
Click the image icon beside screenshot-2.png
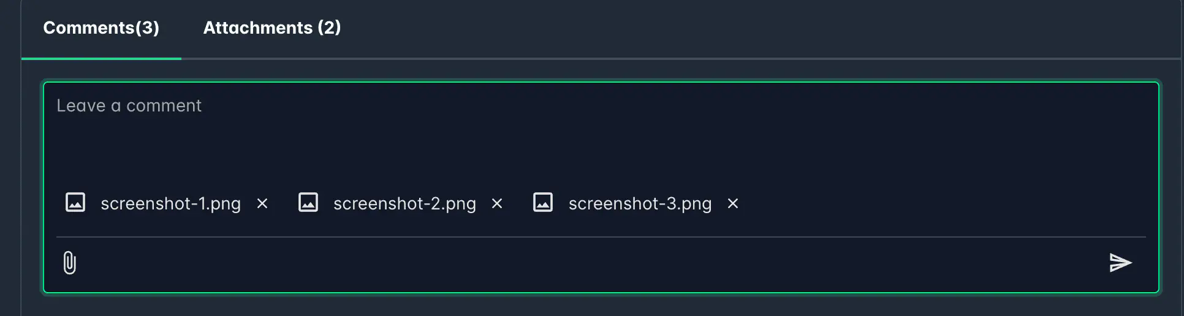coord(308,203)
